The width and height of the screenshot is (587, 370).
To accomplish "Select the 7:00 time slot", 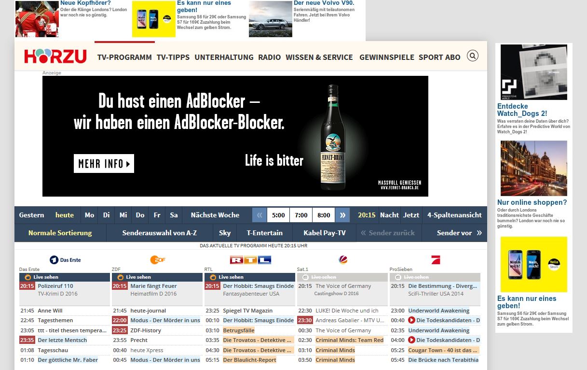I will 301,215.
